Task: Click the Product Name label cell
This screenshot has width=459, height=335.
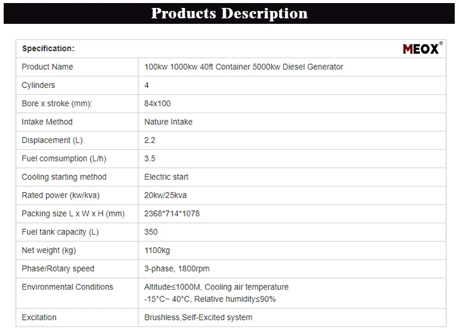Action: 47,67
